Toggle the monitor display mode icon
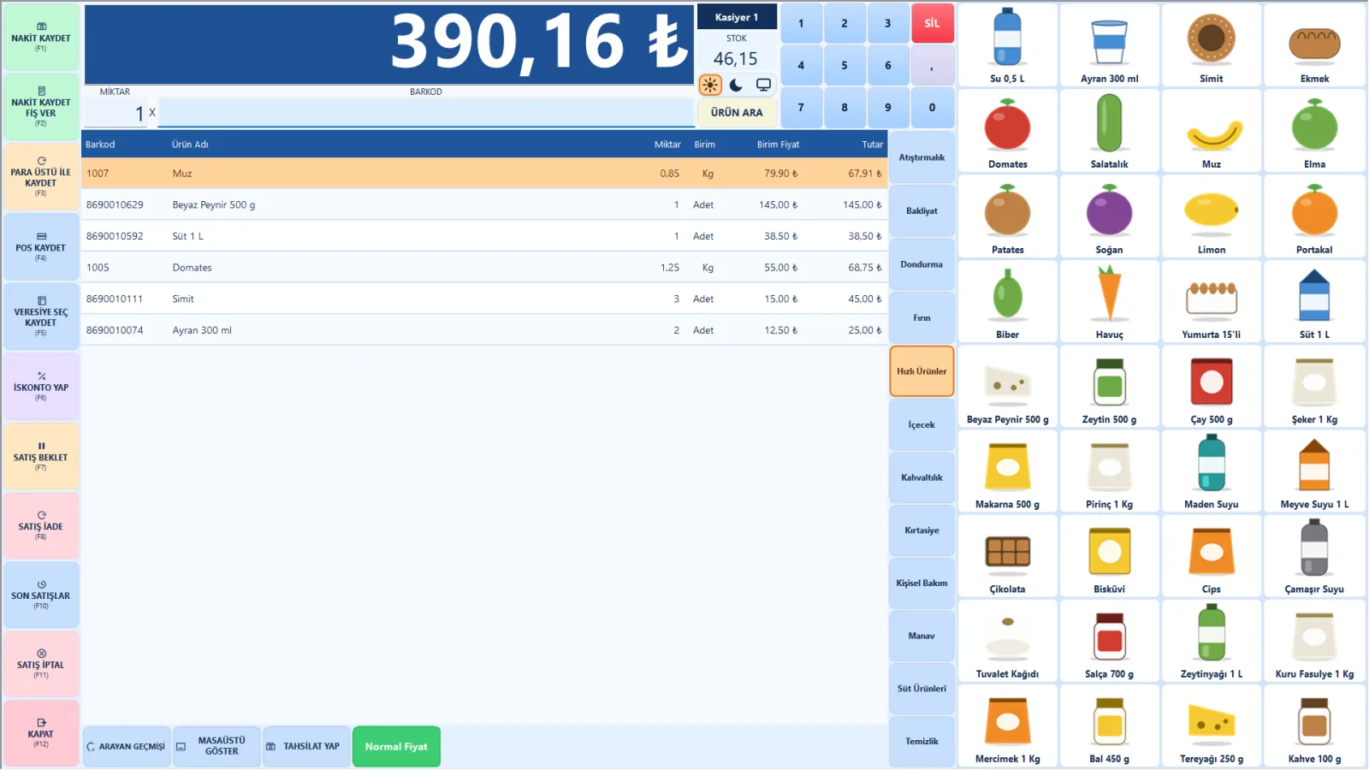The height and width of the screenshot is (770, 1369). click(763, 85)
